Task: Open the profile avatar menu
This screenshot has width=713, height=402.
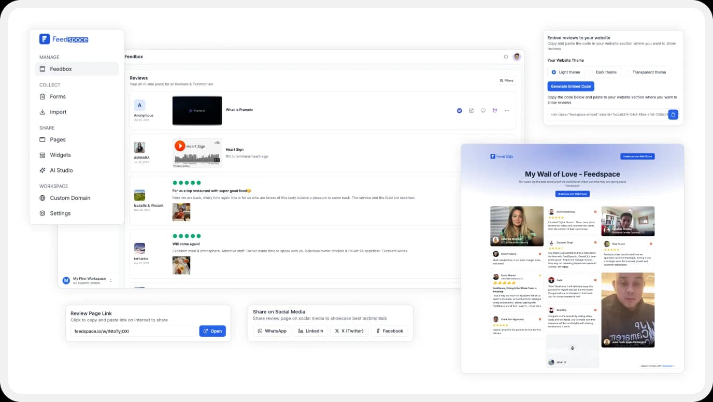Action: (x=517, y=56)
